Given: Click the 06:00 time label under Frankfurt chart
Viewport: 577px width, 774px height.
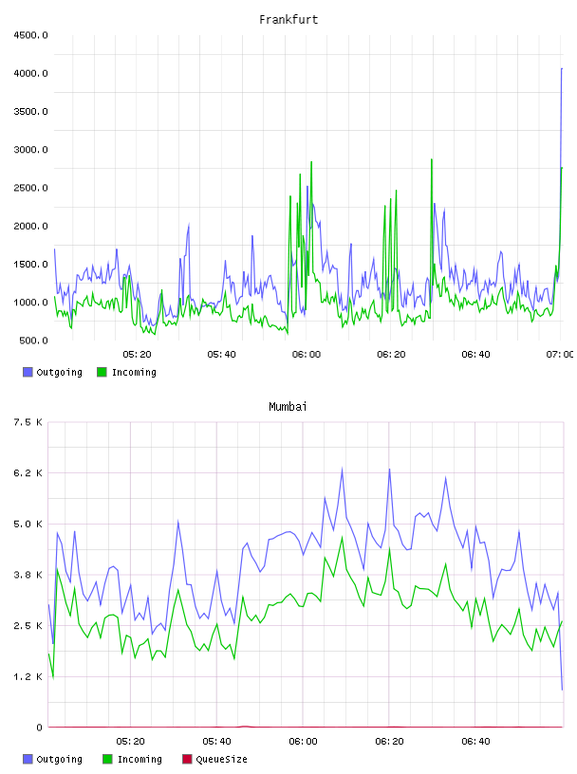Looking at the screenshot, I should 307,355.
